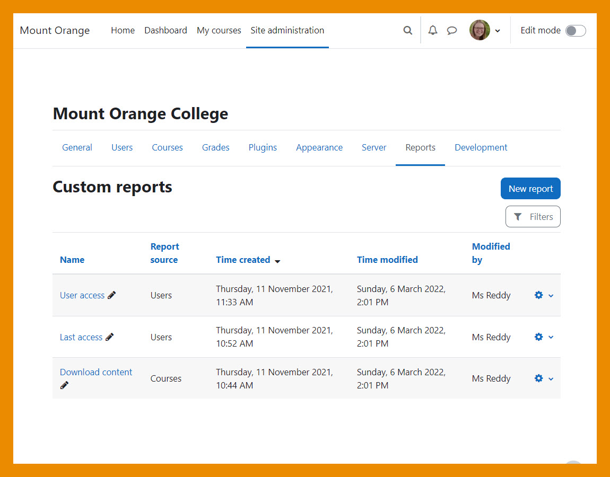The height and width of the screenshot is (477, 610).
Task: Click the user avatar picture
Action: [x=480, y=31]
